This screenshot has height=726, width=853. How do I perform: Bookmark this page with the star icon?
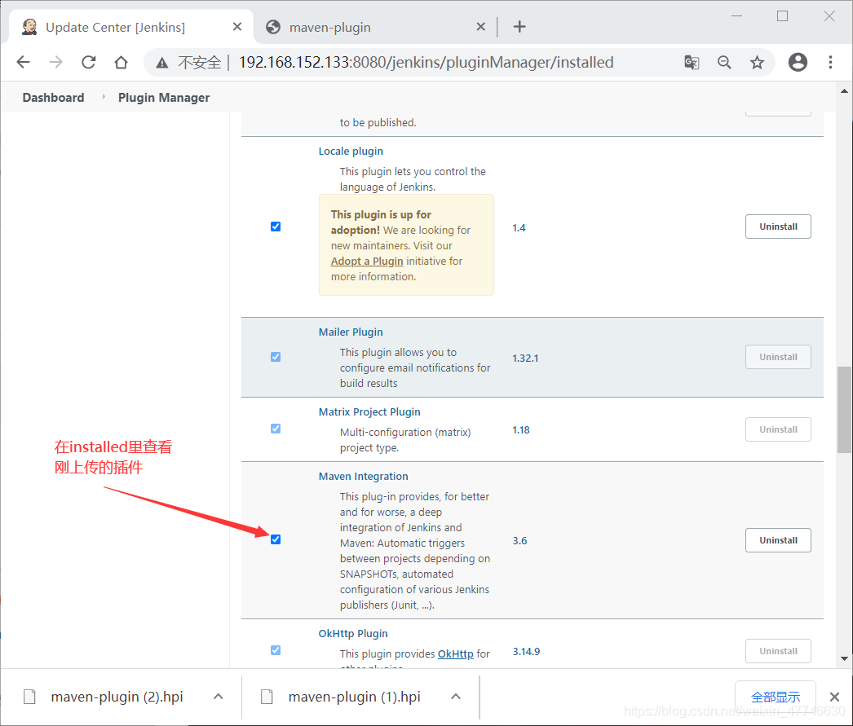757,63
